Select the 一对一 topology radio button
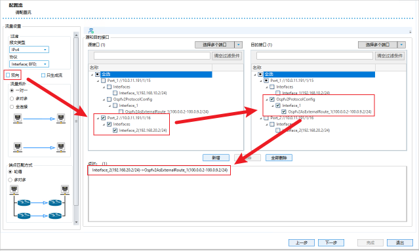This screenshot has width=419, height=251. [12, 90]
